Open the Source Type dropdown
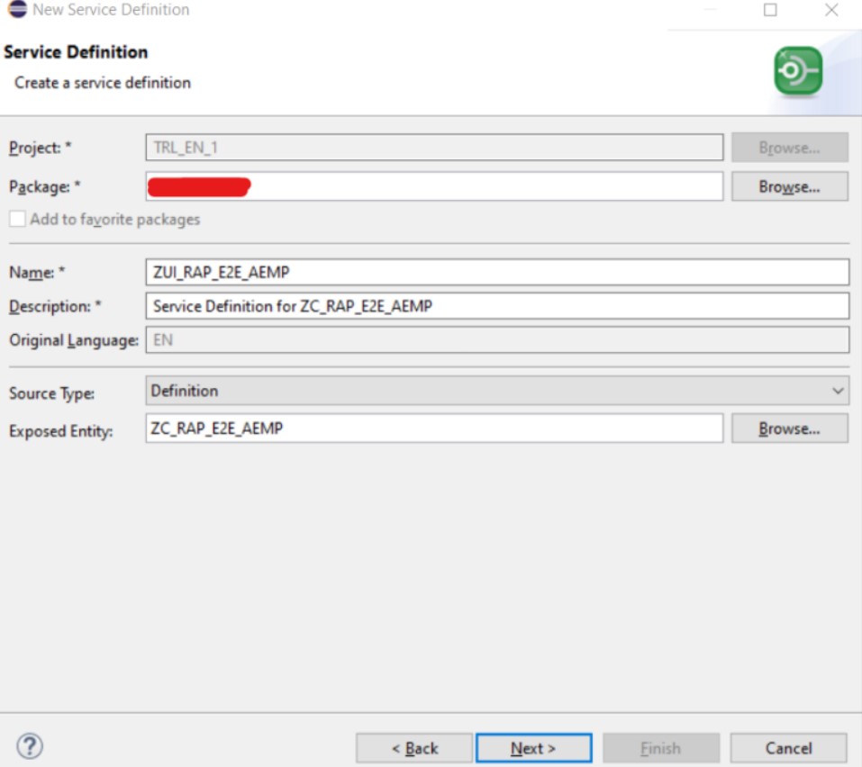 pos(496,391)
